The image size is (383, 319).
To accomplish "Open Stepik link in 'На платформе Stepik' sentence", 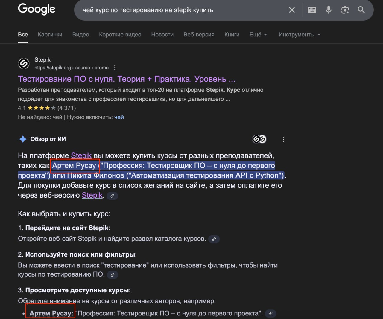I will click(81, 155).
